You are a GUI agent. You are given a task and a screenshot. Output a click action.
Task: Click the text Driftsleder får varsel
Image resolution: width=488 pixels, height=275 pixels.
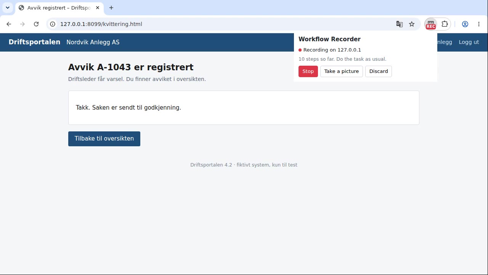coord(96,79)
